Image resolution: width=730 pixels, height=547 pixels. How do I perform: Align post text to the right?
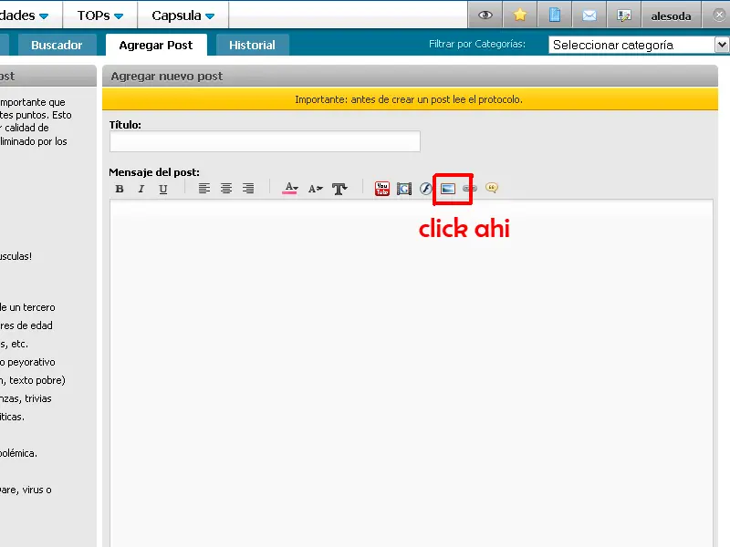[248, 189]
